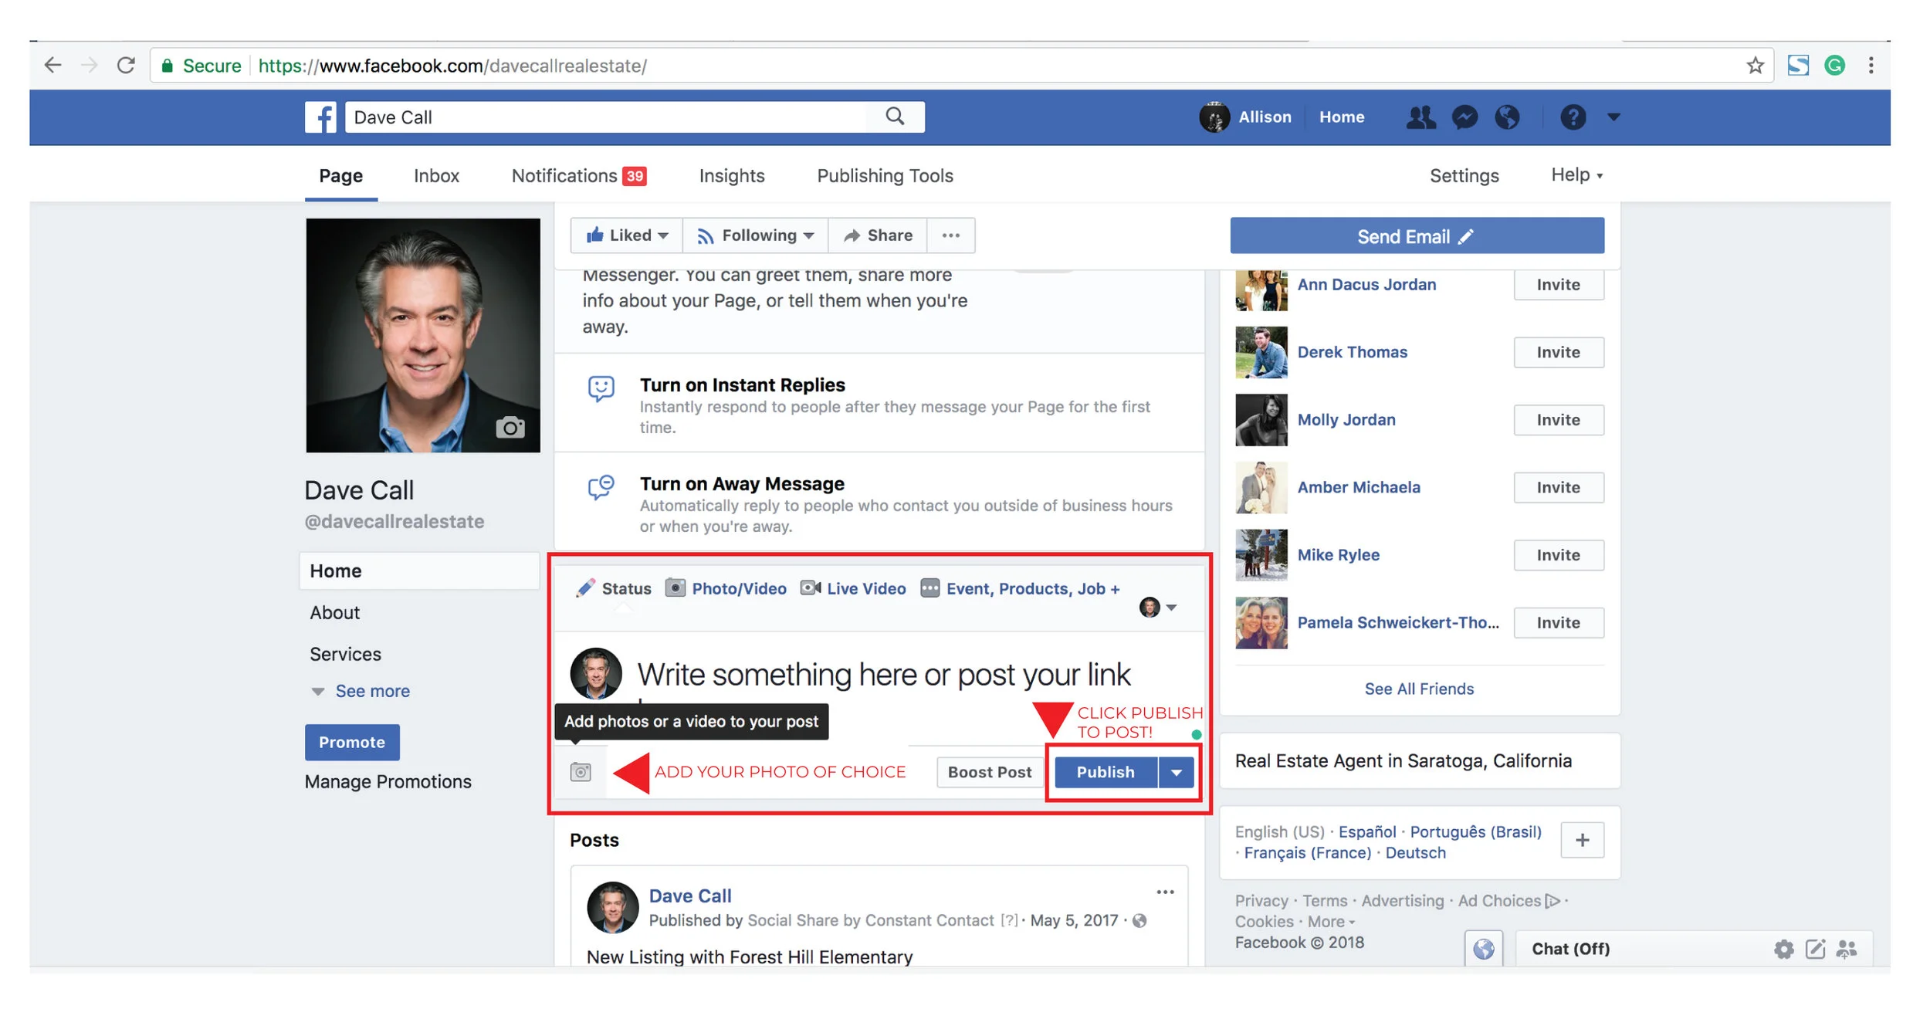The height and width of the screenshot is (1009, 1930).
Task: Select About in left sidebar
Action: click(335, 613)
